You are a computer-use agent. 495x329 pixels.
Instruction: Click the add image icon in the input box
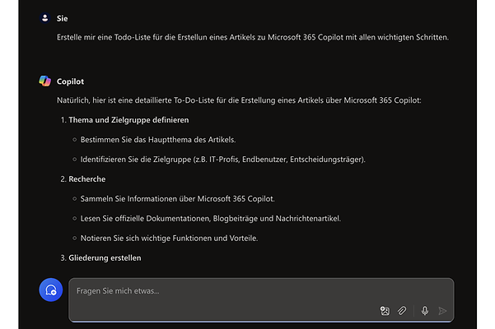(x=385, y=311)
